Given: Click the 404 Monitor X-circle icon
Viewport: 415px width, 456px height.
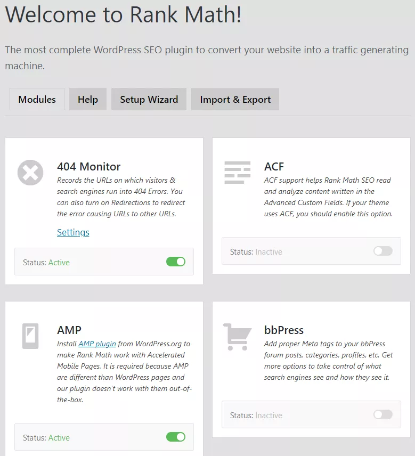Looking at the screenshot, I should point(30,173).
